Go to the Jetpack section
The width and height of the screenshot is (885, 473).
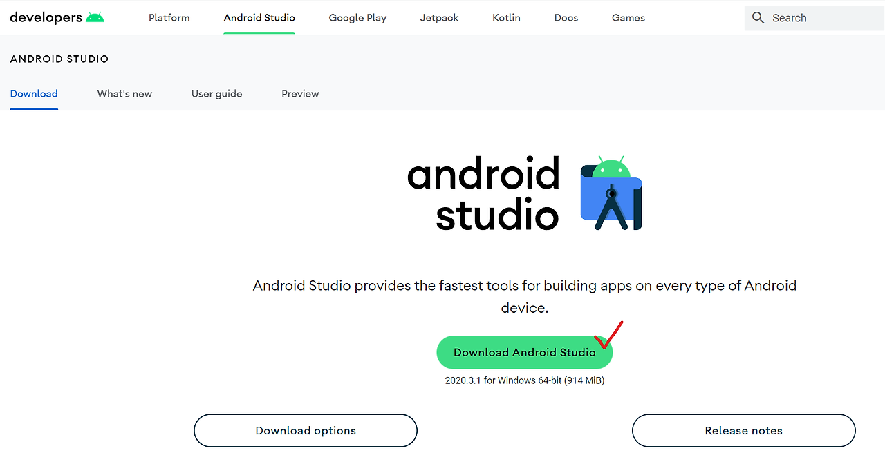pyautogui.click(x=439, y=18)
